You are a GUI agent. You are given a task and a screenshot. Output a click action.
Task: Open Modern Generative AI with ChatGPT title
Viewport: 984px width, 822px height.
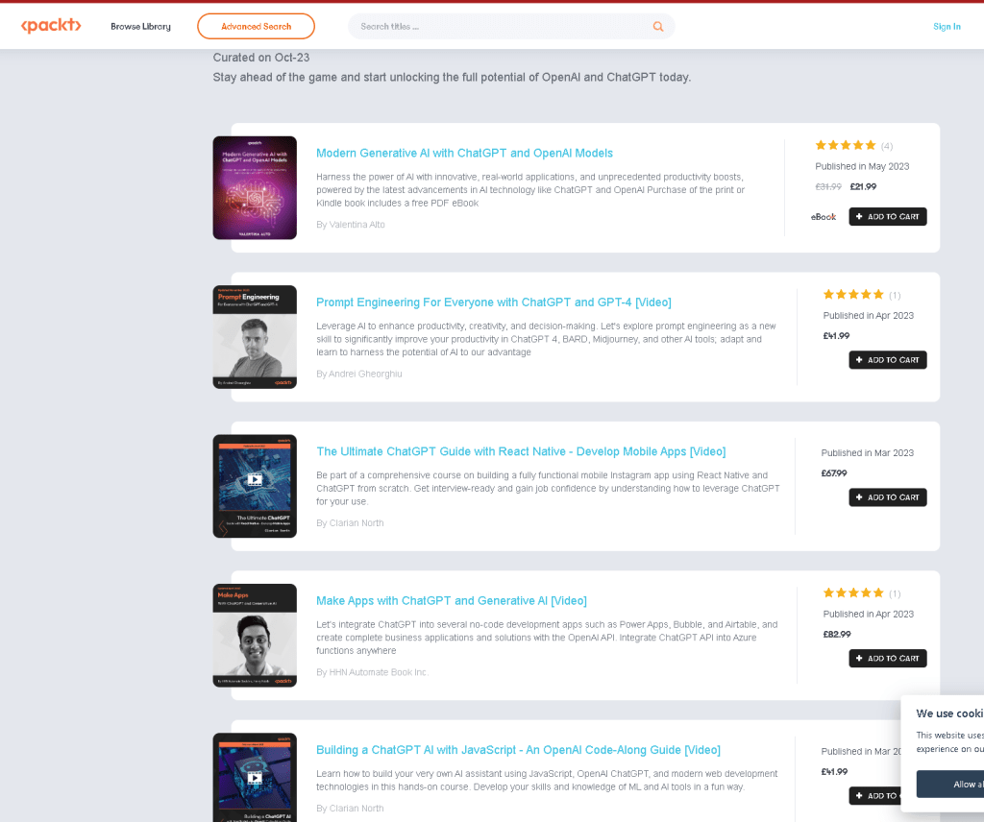(464, 153)
